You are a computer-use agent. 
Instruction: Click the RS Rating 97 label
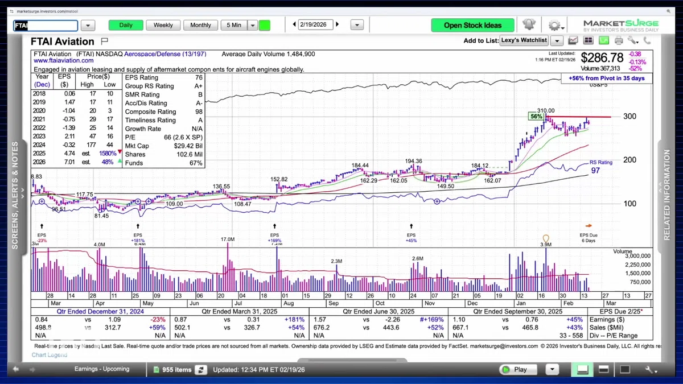pyautogui.click(x=600, y=166)
